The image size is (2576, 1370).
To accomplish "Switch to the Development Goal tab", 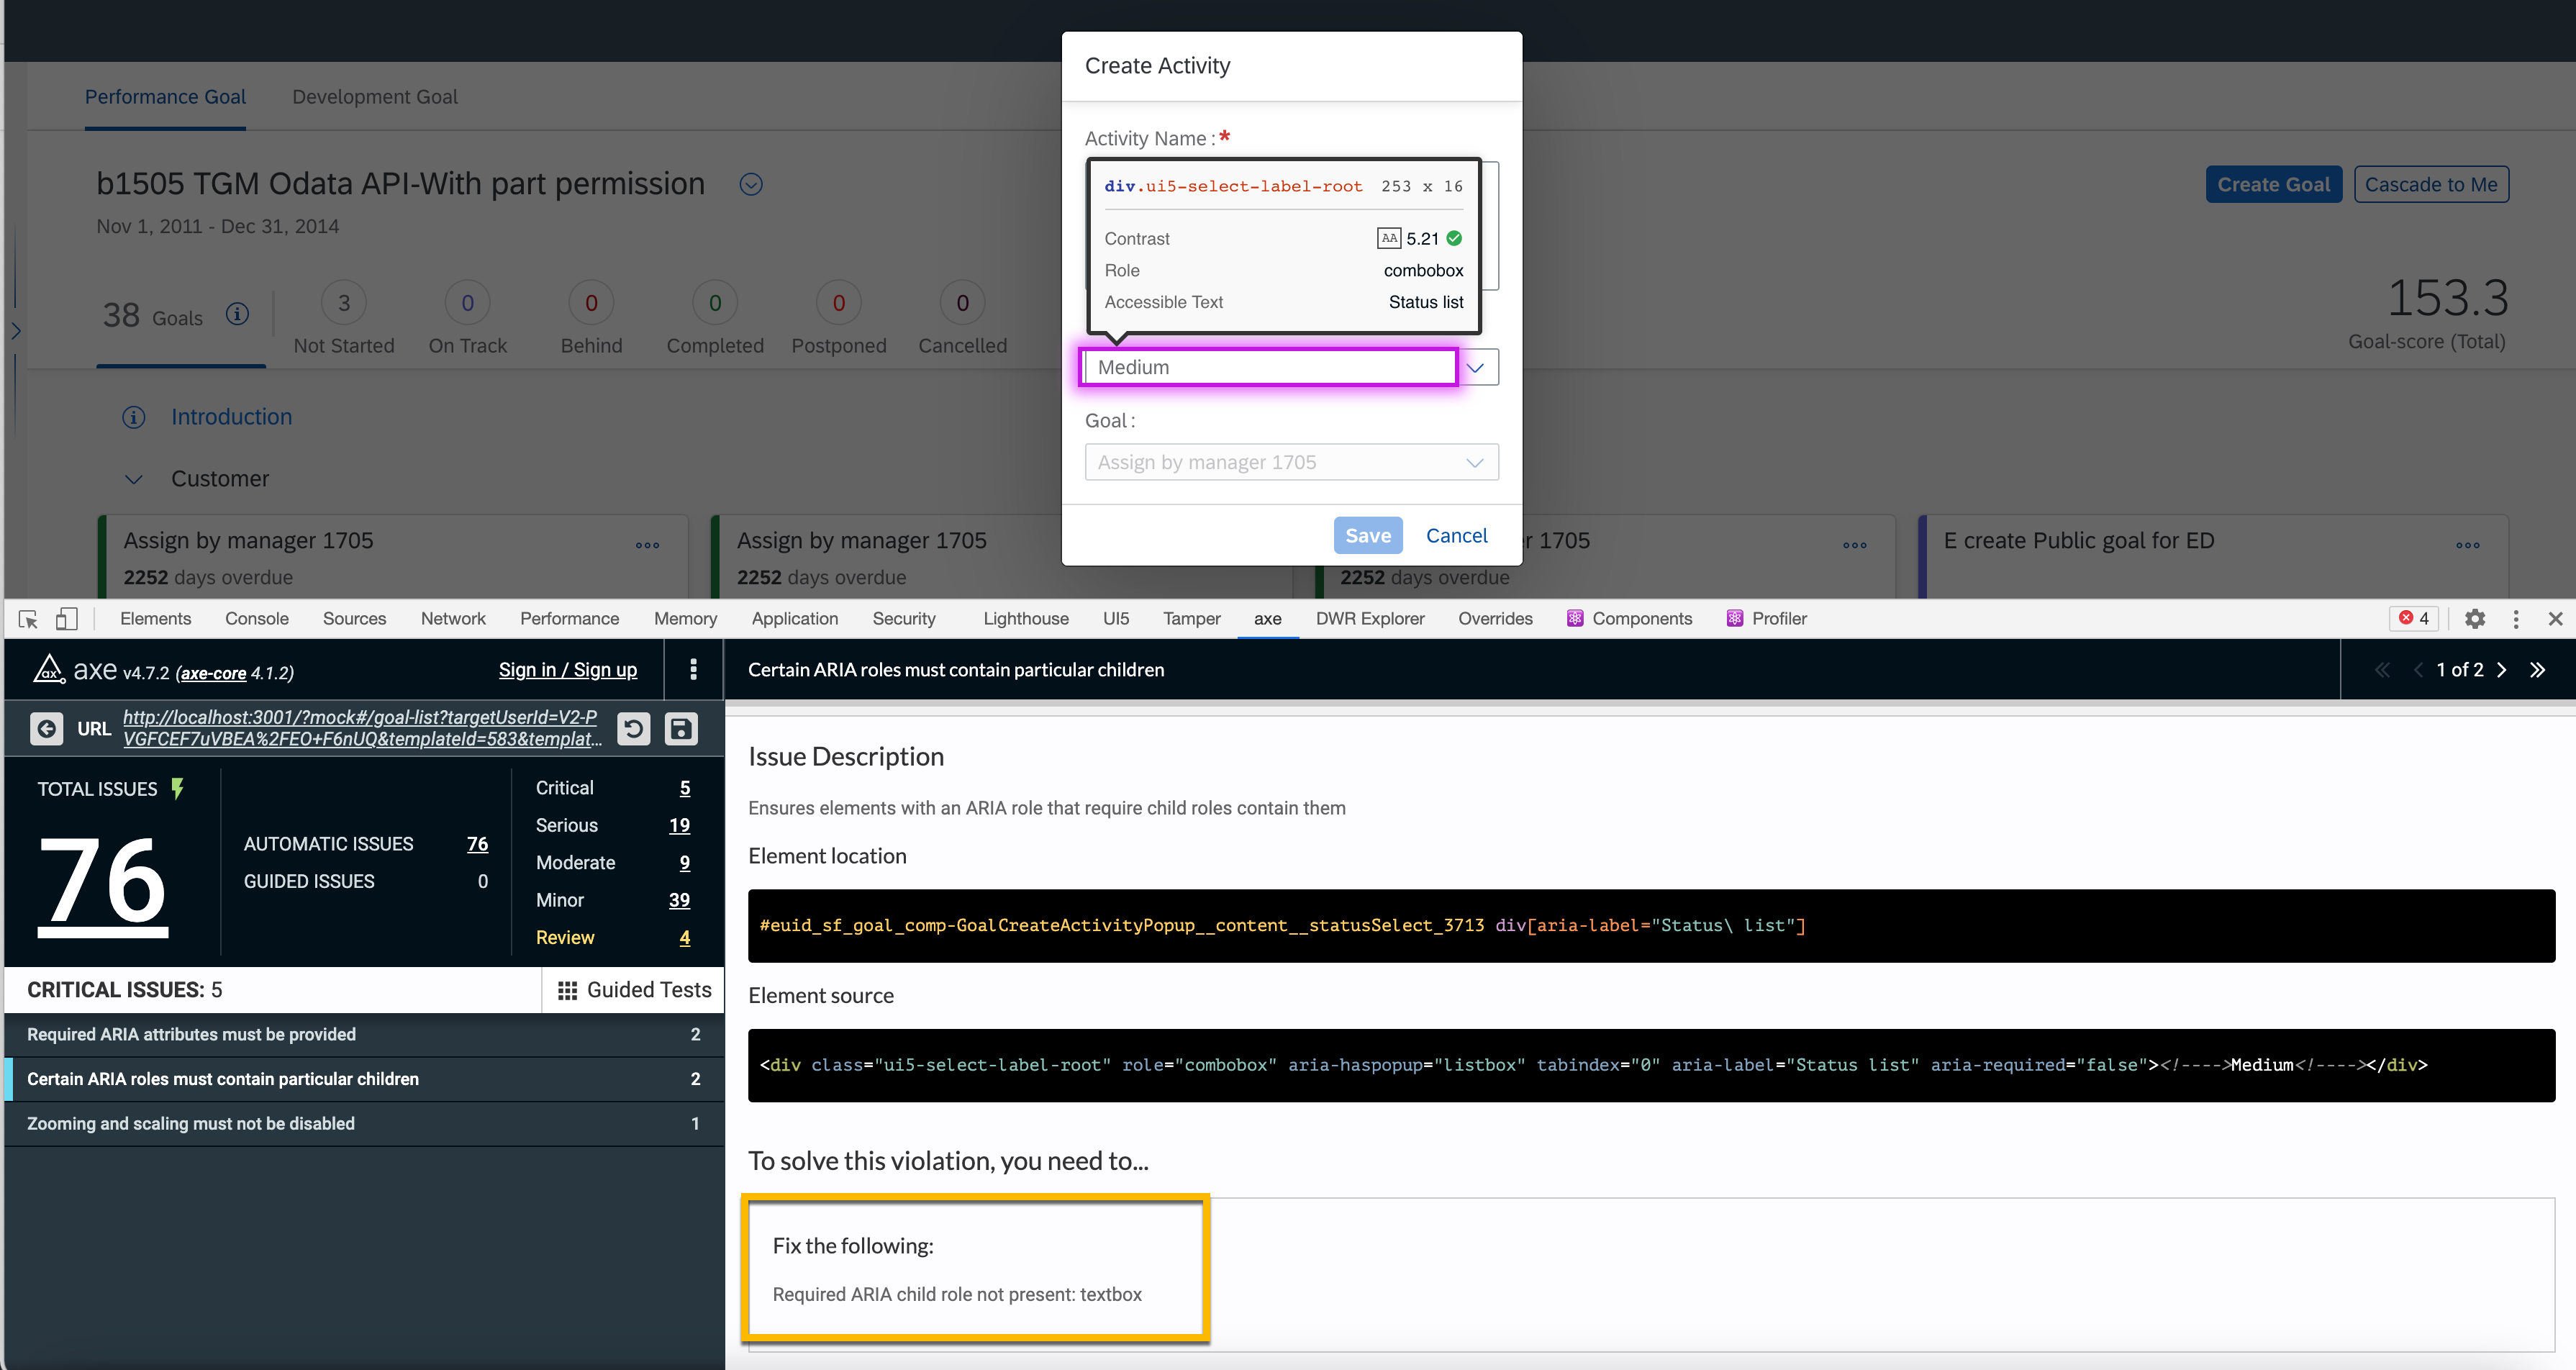I will tap(375, 96).
